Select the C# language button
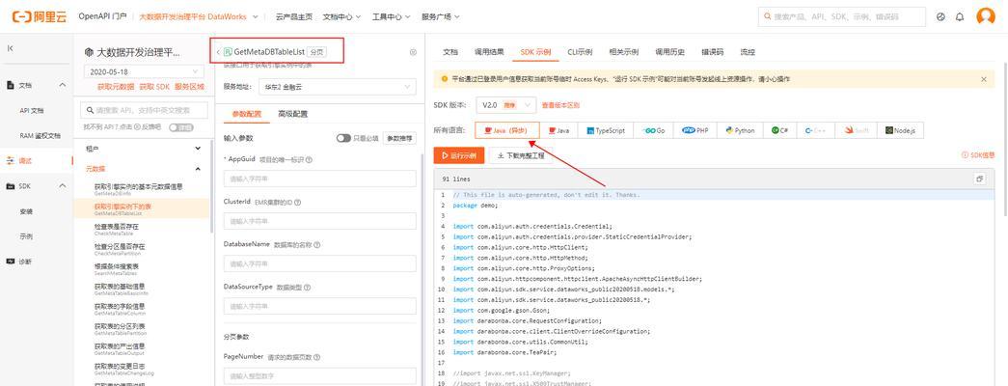The image size is (1008, 386). pos(780,130)
